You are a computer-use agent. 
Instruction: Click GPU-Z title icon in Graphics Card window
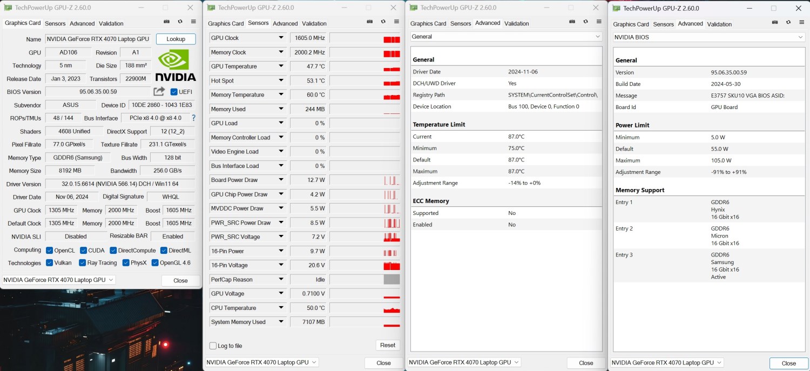point(8,8)
